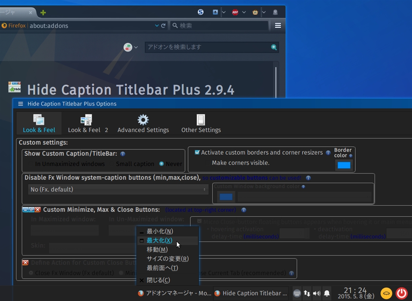Select the Never radio option

coord(161,164)
